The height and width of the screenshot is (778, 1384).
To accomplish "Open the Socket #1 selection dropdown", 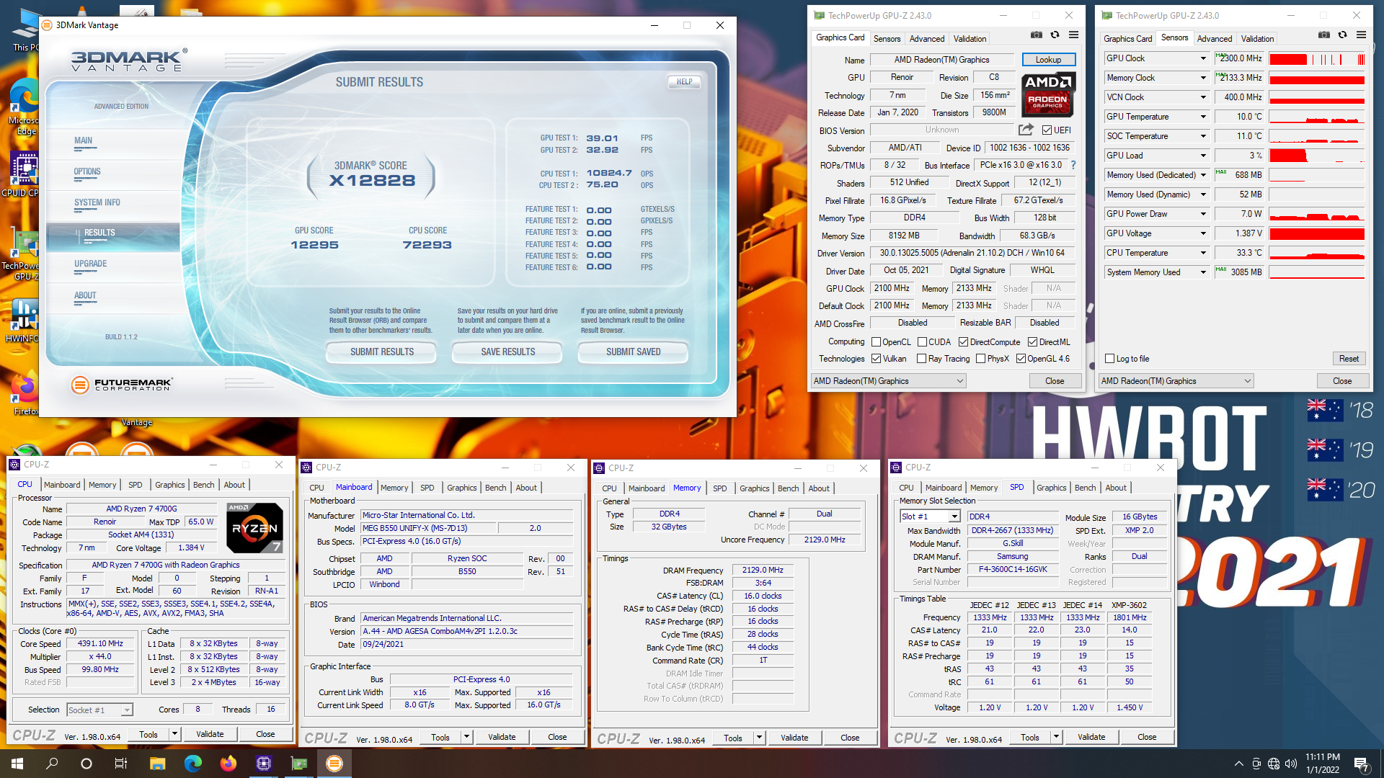I will (x=99, y=710).
